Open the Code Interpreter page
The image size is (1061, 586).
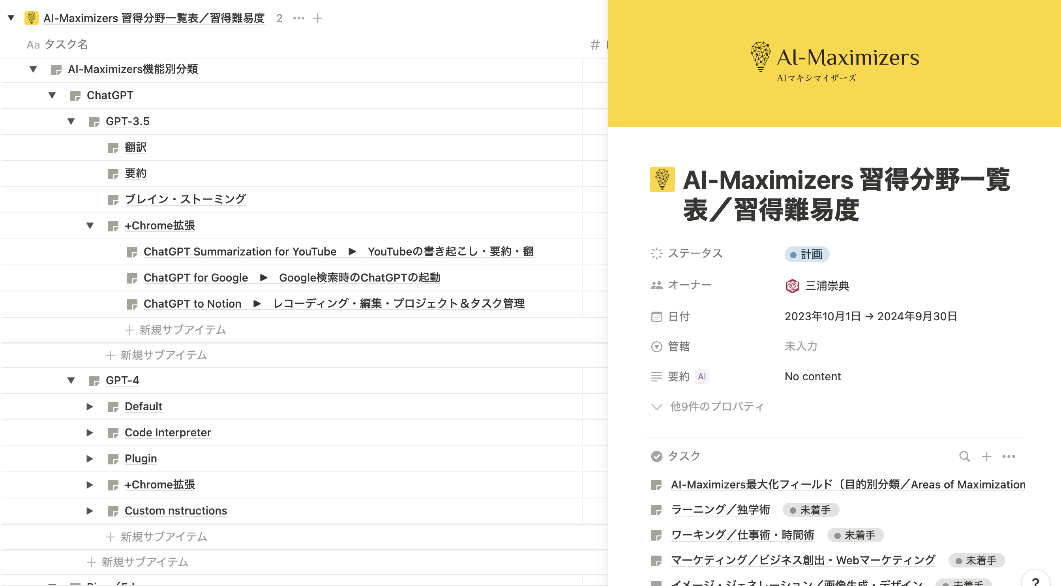pyautogui.click(x=168, y=433)
